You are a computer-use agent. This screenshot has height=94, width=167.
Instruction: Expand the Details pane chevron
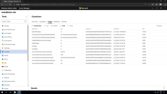[x=164, y=88]
